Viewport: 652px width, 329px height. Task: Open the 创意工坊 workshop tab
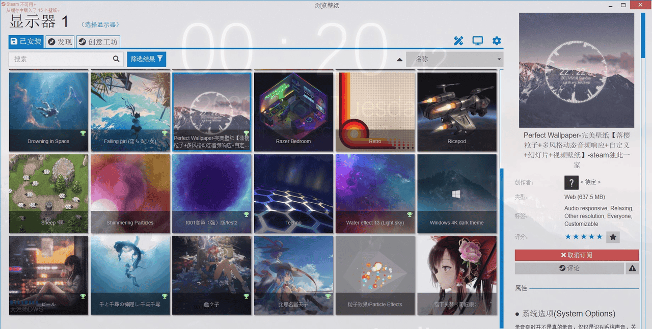tap(98, 42)
